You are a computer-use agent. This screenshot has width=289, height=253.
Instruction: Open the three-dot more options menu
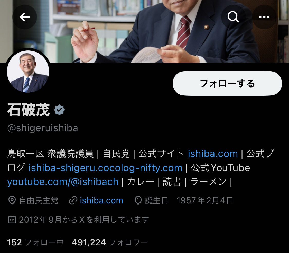tap(264, 17)
